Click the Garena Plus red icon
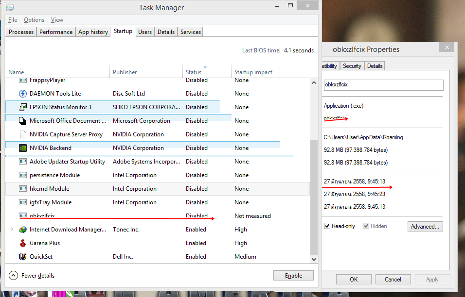 tap(23, 243)
